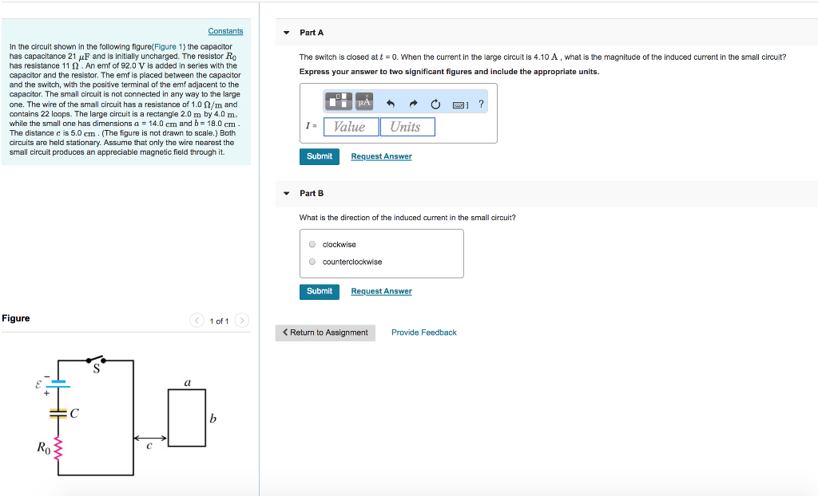
Task: Click the undo arrow in answer toolbar
Action: point(391,102)
